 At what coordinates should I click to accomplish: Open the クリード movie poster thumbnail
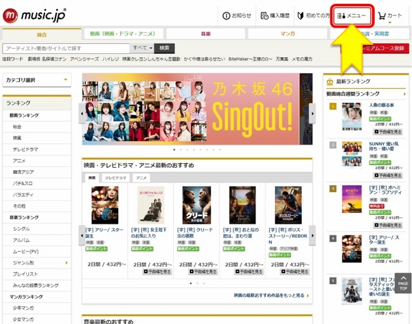(x=196, y=204)
